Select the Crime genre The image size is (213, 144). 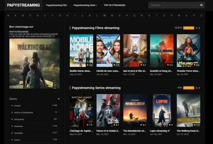coord(17,140)
